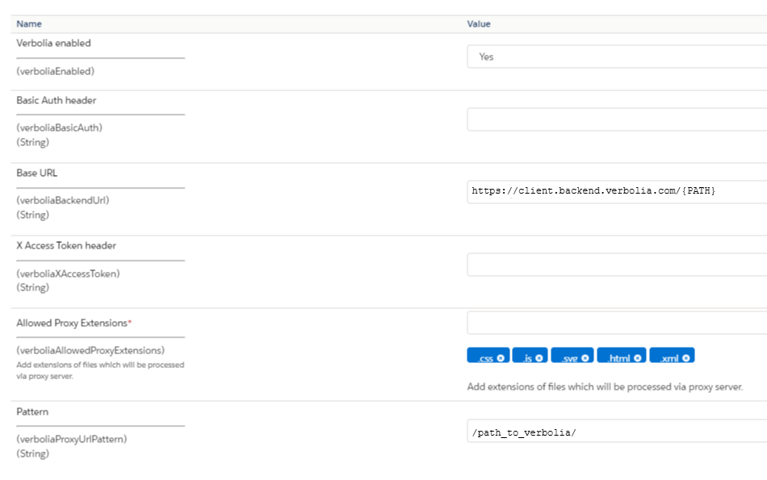Click the Pattern setting label
Screen dimensions: 767x480
(32, 411)
